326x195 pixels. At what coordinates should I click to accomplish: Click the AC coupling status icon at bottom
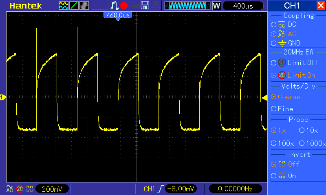click(x=9, y=188)
